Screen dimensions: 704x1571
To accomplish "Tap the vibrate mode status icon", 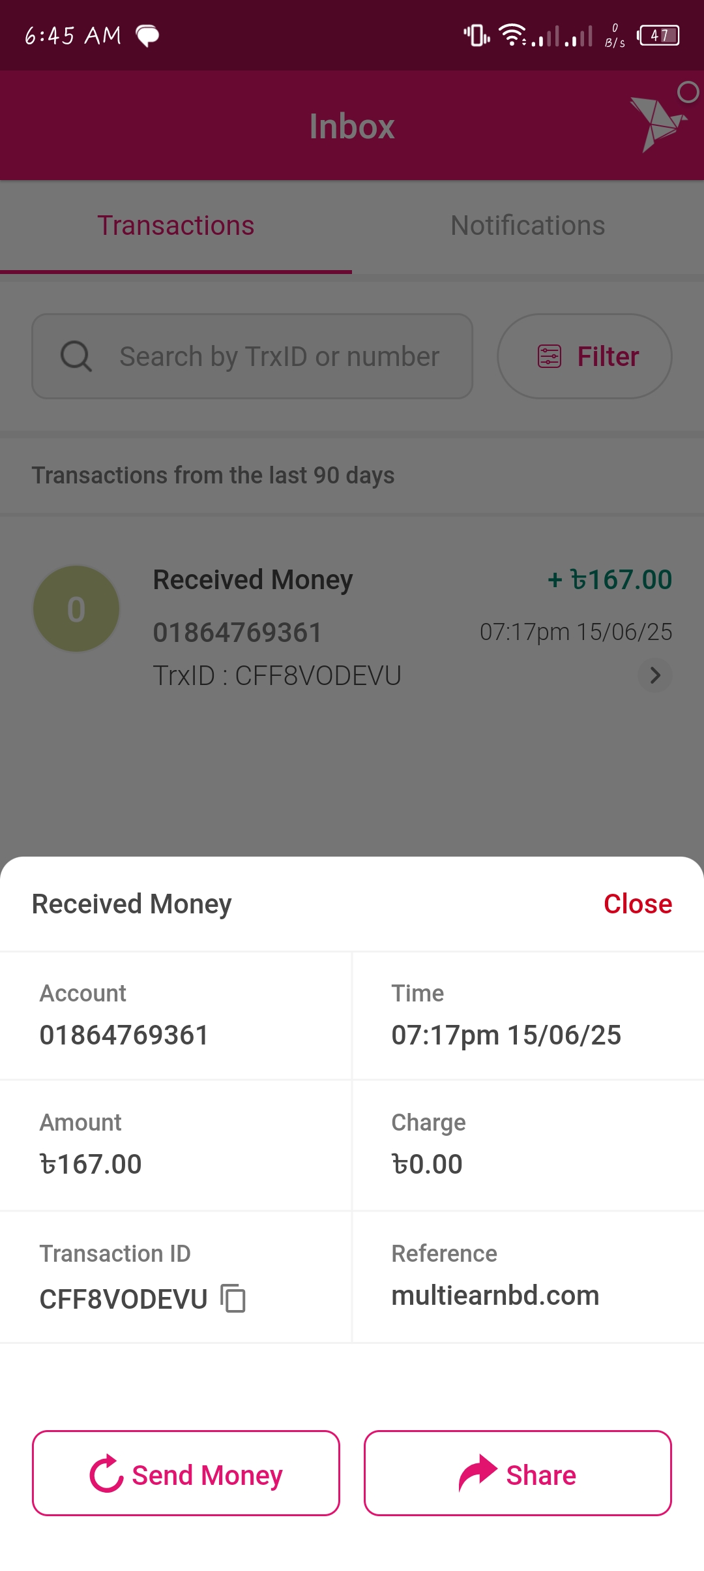I will tap(477, 35).
